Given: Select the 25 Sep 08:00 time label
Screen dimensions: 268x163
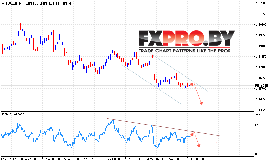Looking at the screenshot, I should pyautogui.click(x=72, y=159).
